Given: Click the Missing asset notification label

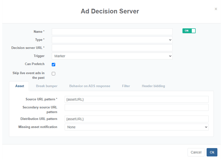Looking at the screenshot, I should [x=38, y=127].
